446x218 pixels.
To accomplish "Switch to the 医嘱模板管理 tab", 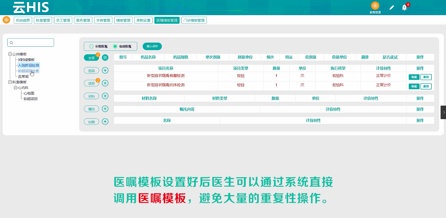I will pyautogui.click(x=167, y=20).
